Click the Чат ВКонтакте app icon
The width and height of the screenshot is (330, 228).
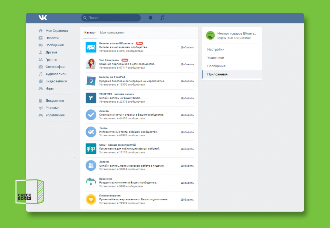pyautogui.click(x=91, y=64)
